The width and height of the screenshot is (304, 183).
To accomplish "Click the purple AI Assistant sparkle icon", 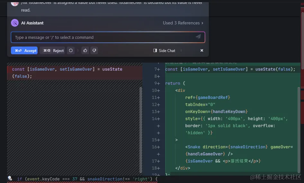I will [15, 23].
